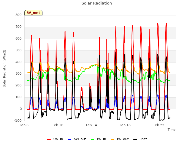This screenshot has height=145, width=194.
Task: Click the green LW_in legend color marker
Action: [x=93, y=140]
